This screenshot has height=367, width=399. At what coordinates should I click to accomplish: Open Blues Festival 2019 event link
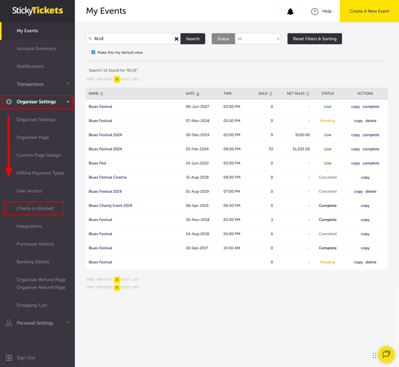[105, 192]
